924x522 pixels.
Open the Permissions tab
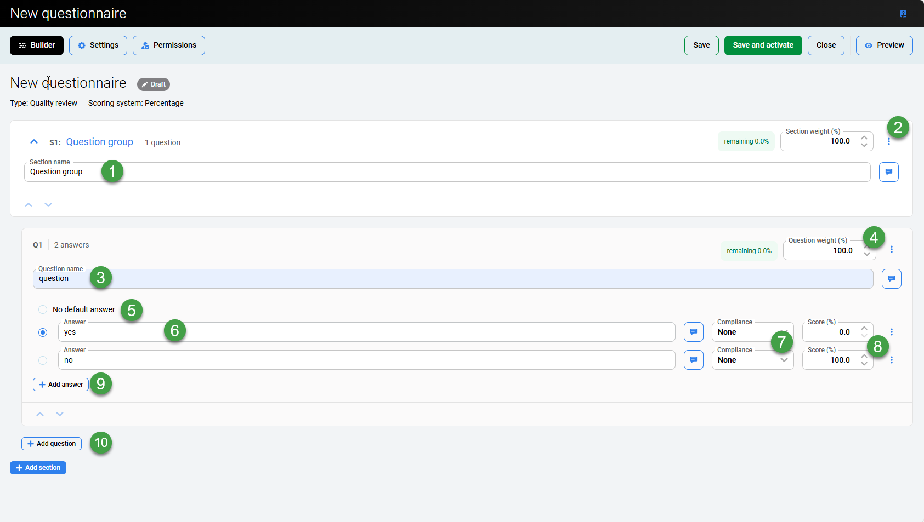[x=168, y=45]
